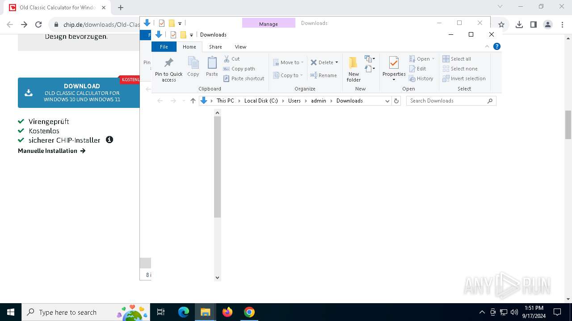The width and height of the screenshot is (572, 321).
Task: Click the Search Downloads field
Action: (x=451, y=101)
